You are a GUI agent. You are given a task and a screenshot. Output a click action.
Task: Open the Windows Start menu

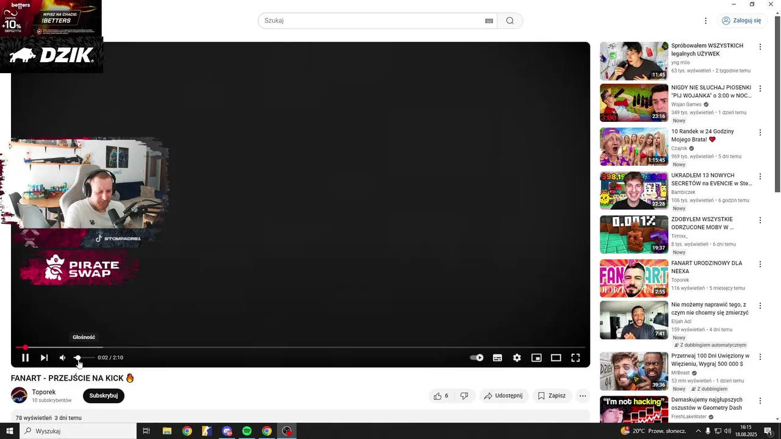click(x=10, y=431)
